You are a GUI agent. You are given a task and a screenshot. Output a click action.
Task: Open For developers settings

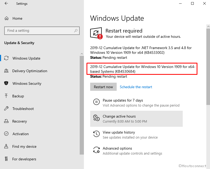click(x=24, y=159)
